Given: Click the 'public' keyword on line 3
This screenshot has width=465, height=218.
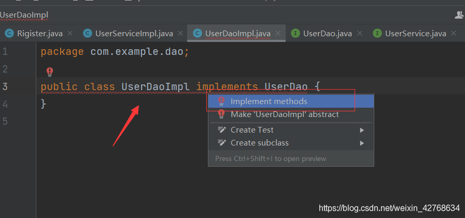Looking at the screenshot, I should [x=59, y=87].
